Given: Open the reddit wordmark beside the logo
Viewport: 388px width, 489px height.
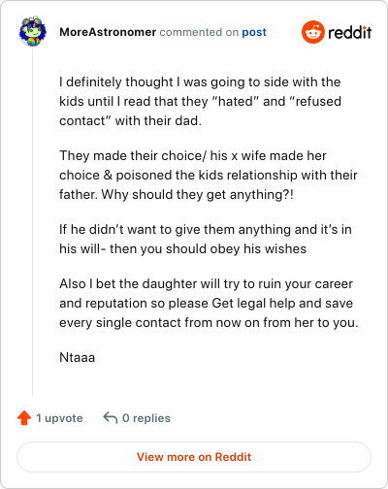Looking at the screenshot, I should point(350,32).
